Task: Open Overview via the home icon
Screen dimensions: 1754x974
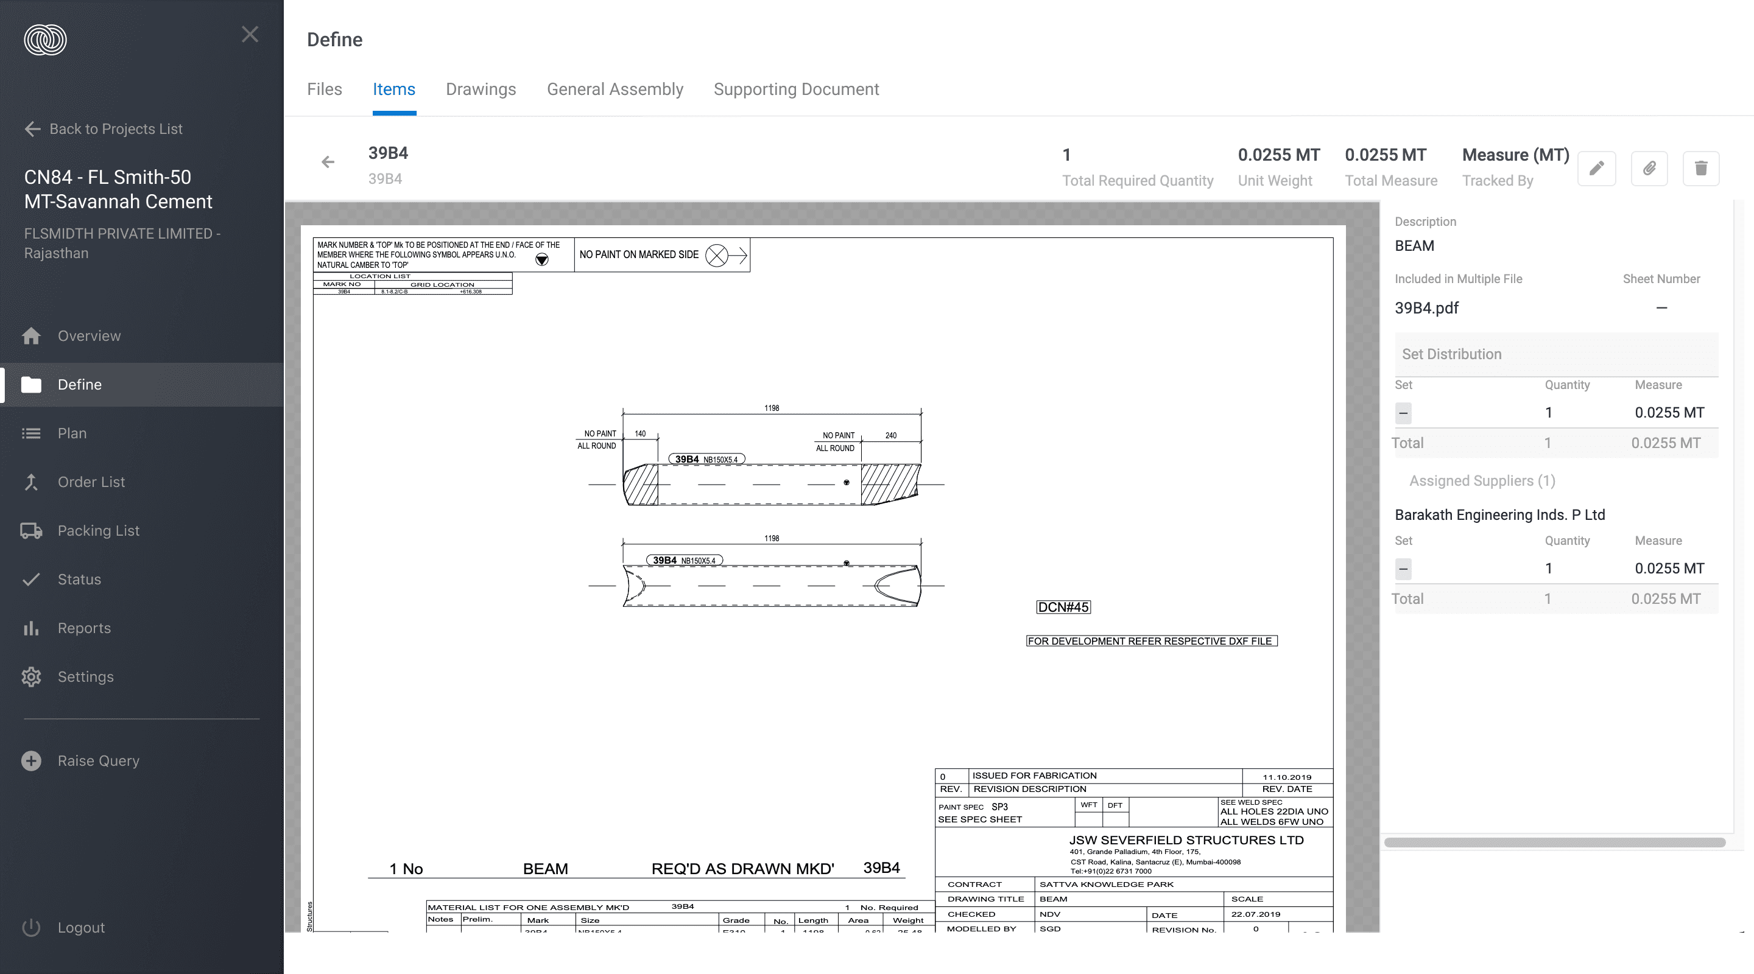Action: [31, 336]
